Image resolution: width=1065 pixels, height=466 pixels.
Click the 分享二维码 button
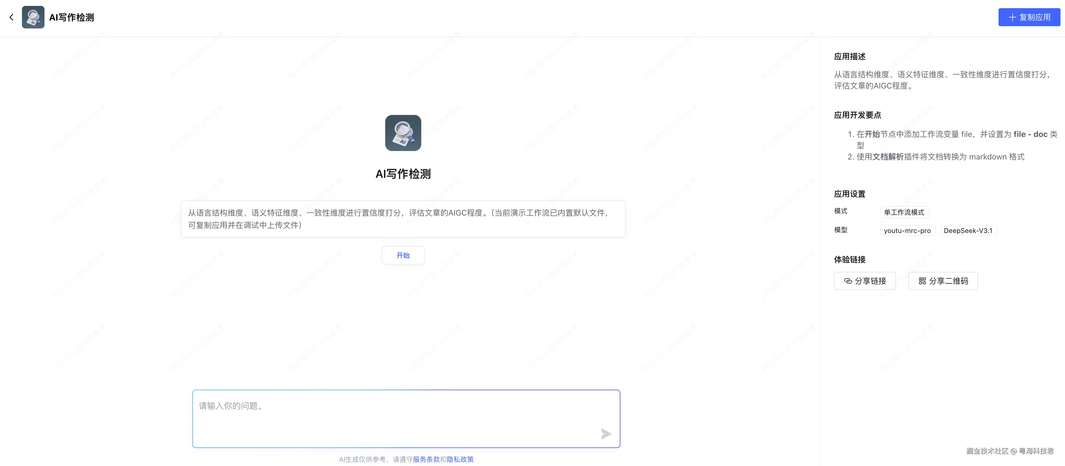pos(943,281)
